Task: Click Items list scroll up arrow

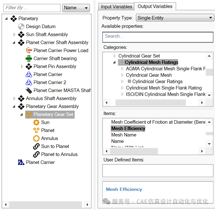Action: (209, 122)
